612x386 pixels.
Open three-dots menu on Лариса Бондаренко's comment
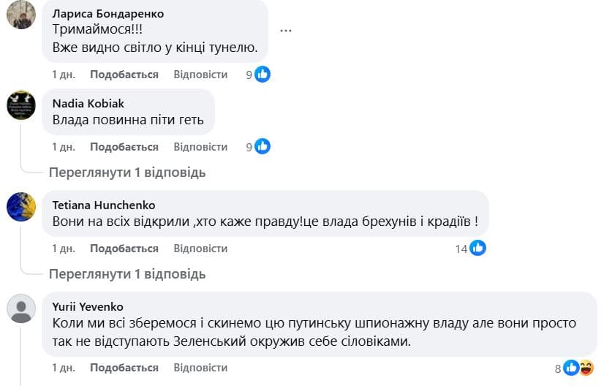[x=286, y=31]
